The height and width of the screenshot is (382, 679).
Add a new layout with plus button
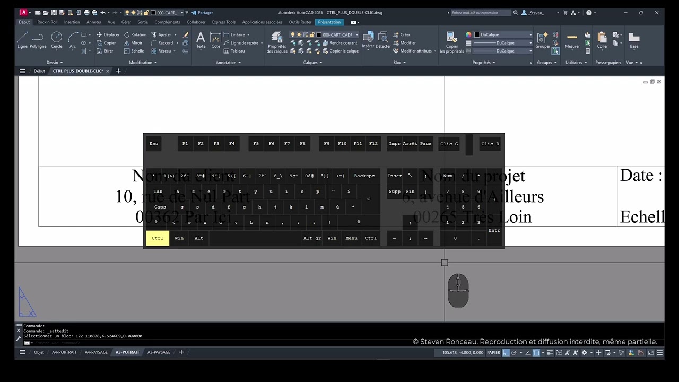(181, 352)
